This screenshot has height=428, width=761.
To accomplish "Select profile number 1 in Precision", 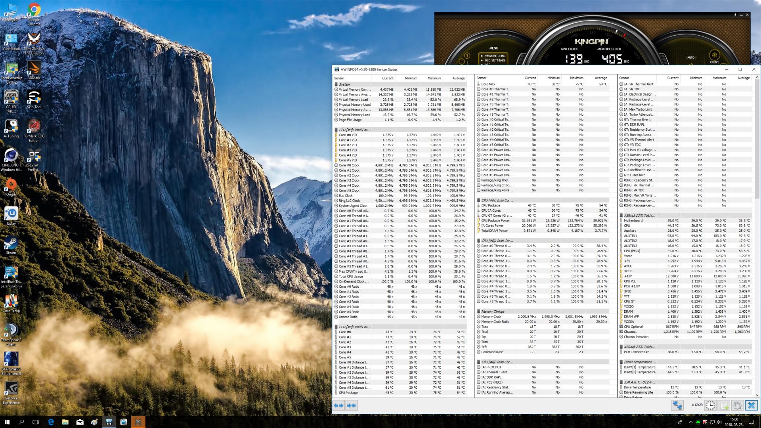I will click(x=467, y=56).
